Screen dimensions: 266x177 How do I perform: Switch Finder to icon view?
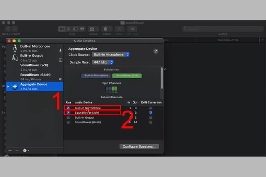click(x=62, y=29)
